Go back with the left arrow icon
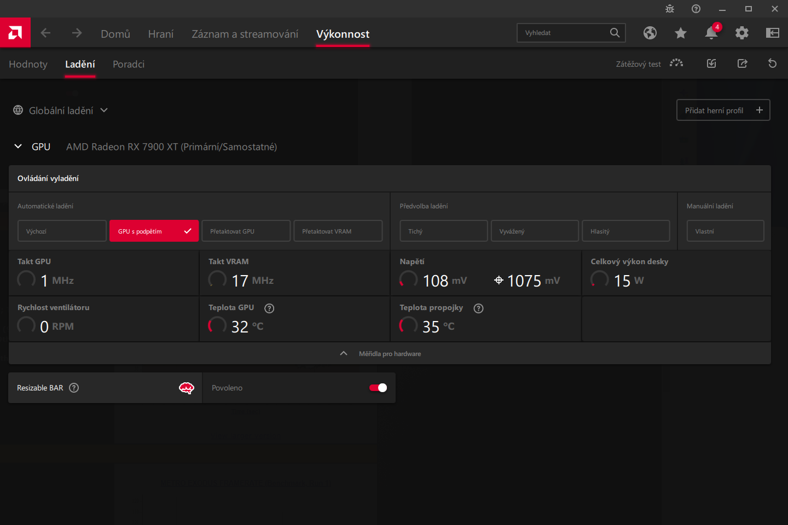The height and width of the screenshot is (525, 788). 45,33
